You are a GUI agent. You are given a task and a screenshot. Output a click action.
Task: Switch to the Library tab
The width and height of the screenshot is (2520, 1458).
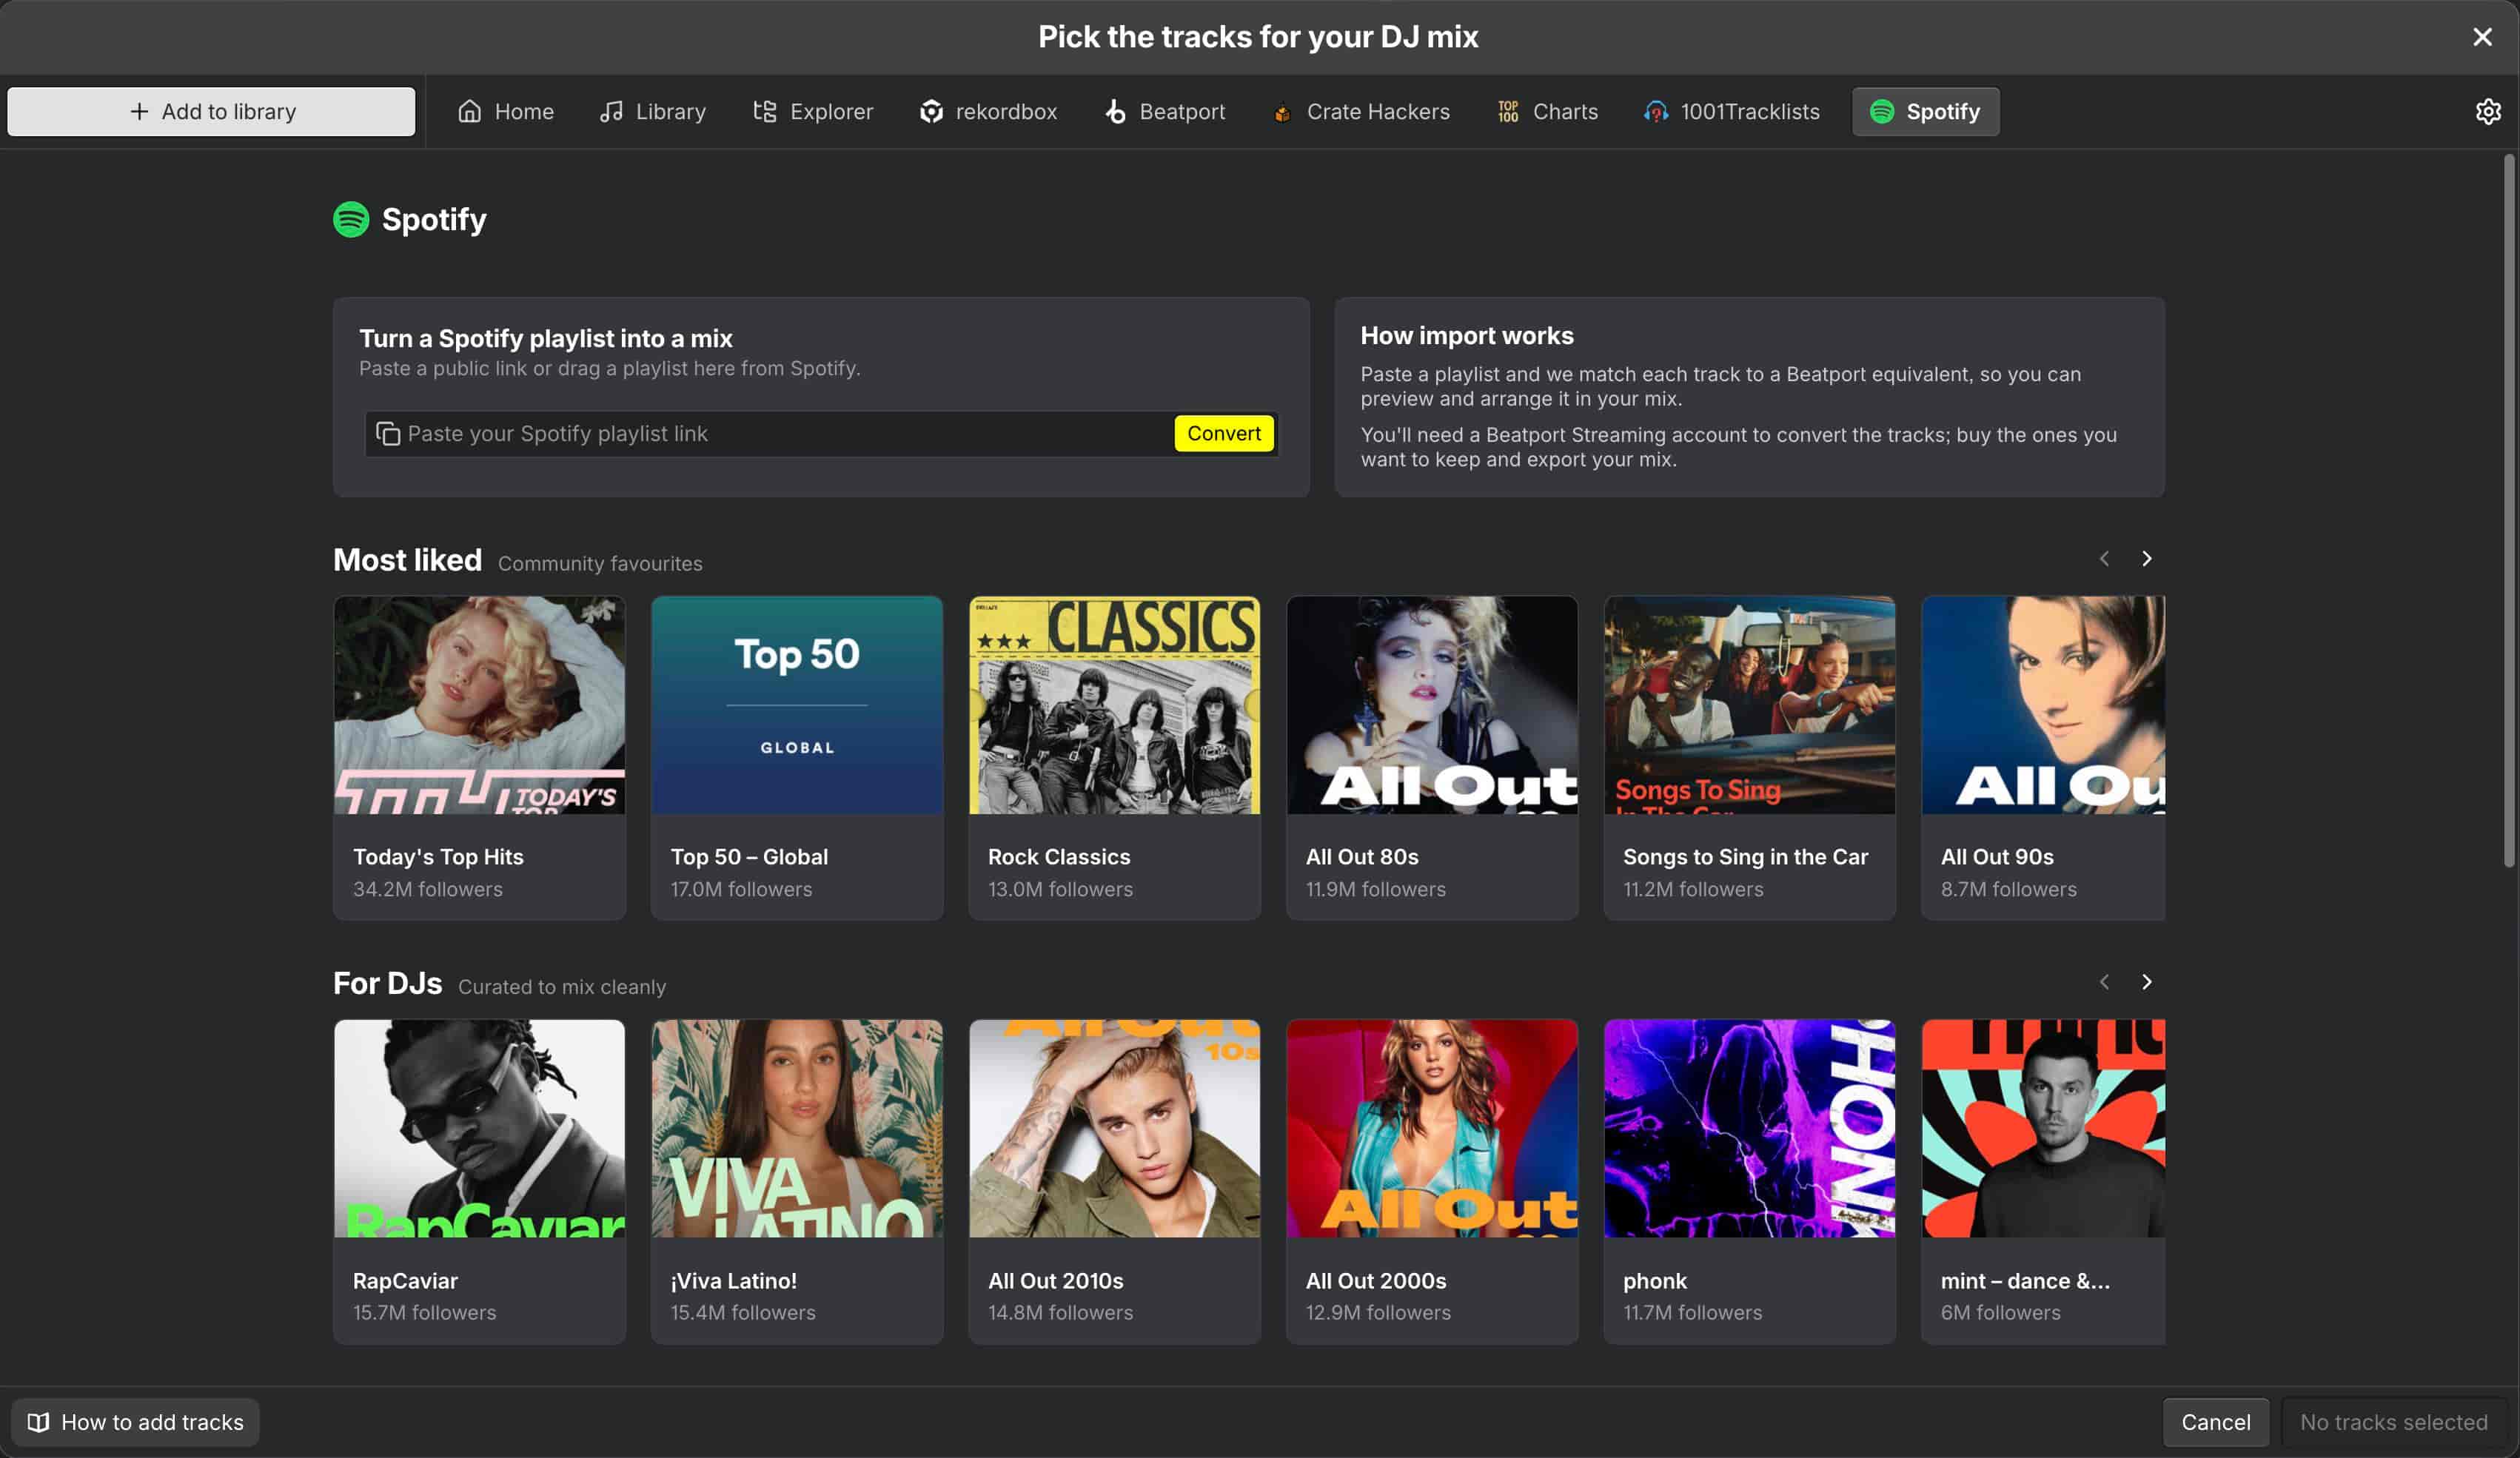pyautogui.click(x=653, y=111)
